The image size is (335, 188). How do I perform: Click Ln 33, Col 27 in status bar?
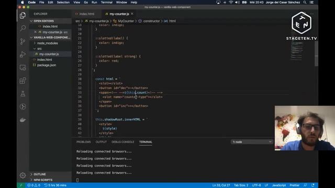coord(221,185)
